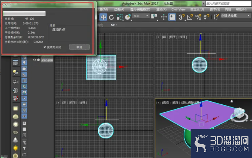Hide Plane00 using its eye icon
Viewport: 252px width, 158px height.
34,60
